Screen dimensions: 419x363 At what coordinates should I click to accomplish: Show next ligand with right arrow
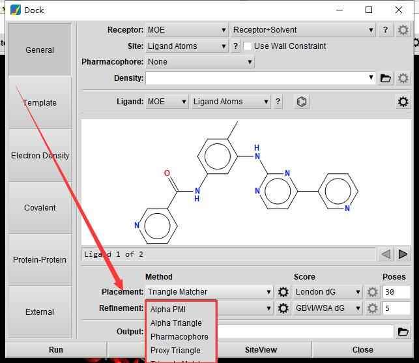[403, 254]
